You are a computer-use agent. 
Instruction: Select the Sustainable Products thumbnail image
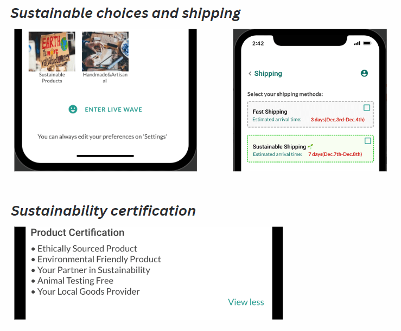click(x=52, y=51)
